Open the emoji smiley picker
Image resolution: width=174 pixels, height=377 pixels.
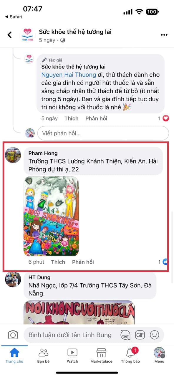155,335
